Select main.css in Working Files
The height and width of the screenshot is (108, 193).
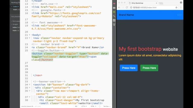[16, 10]
